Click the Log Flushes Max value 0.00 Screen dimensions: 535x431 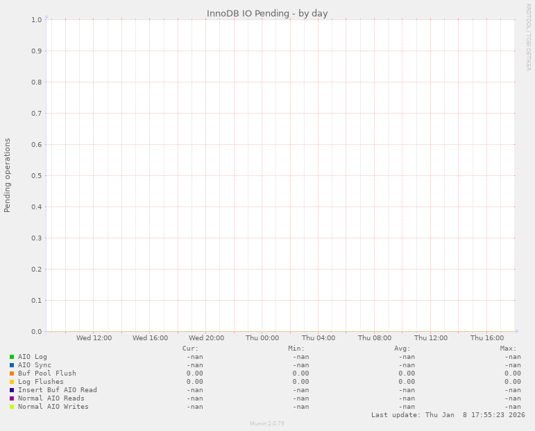point(513,382)
